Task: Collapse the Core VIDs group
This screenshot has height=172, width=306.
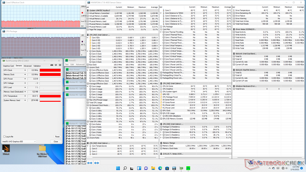Action: pyautogui.click(x=88, y=38)
